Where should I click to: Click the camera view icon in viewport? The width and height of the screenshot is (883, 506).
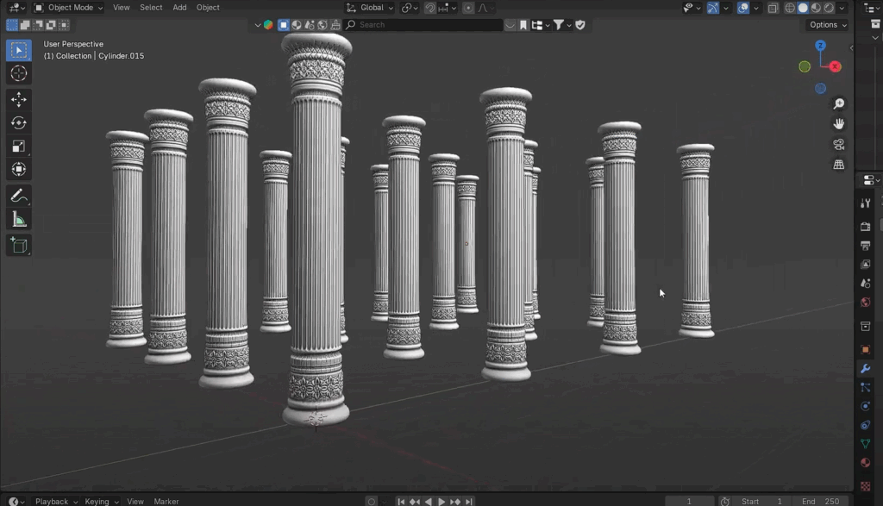pos(839,145)
